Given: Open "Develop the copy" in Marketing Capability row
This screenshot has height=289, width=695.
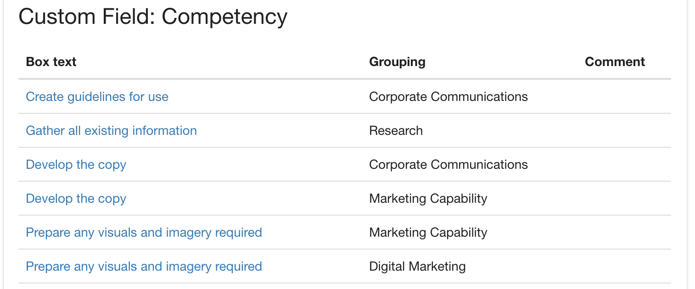Looking at the screenshot, I should [x=76, y=199].
